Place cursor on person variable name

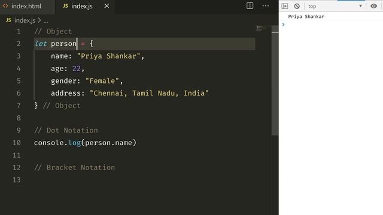63,44
